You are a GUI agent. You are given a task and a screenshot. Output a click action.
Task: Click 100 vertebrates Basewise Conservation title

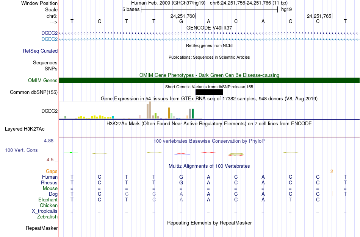pyautogui.click(x=209, y=141)
